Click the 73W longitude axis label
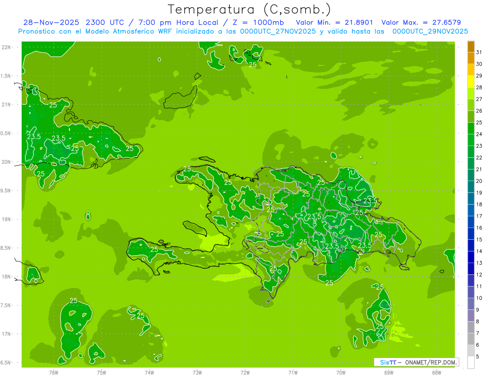The image size is (490, 378). click(197, 372)
